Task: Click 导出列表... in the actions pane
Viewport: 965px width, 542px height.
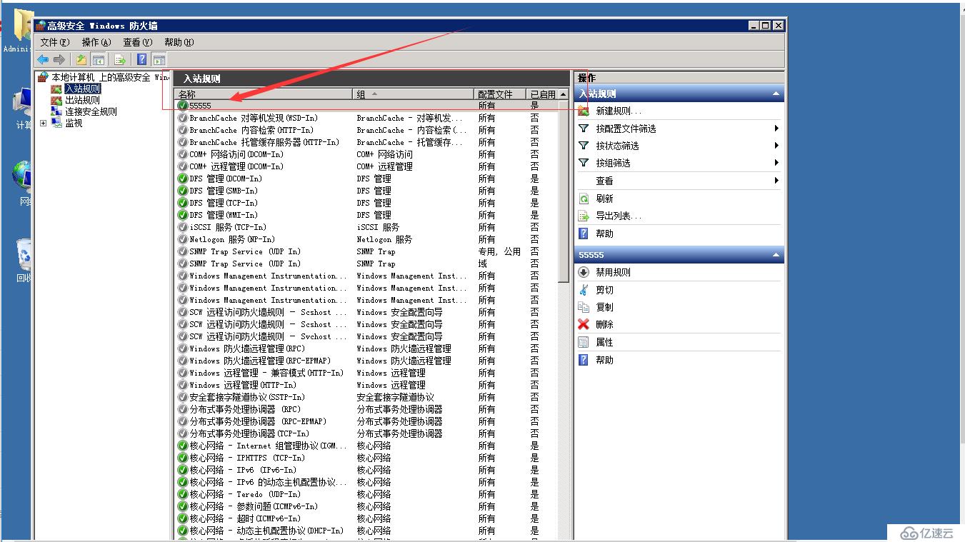Action: coord(619,216)
